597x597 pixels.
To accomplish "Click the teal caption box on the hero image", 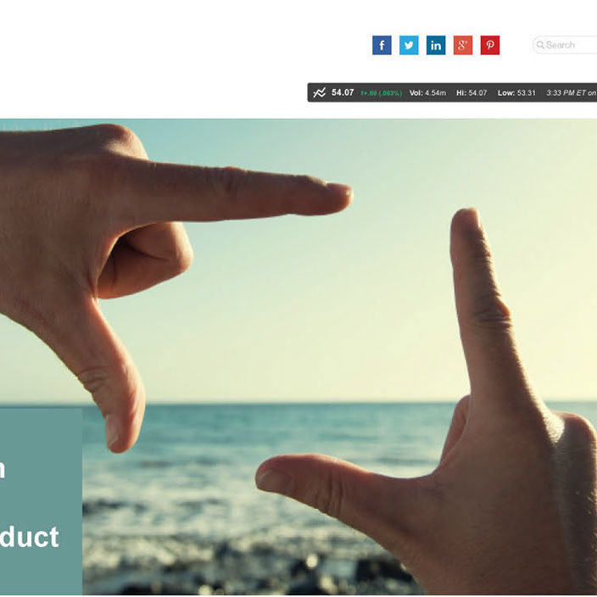I will click(x=41, y=500).
